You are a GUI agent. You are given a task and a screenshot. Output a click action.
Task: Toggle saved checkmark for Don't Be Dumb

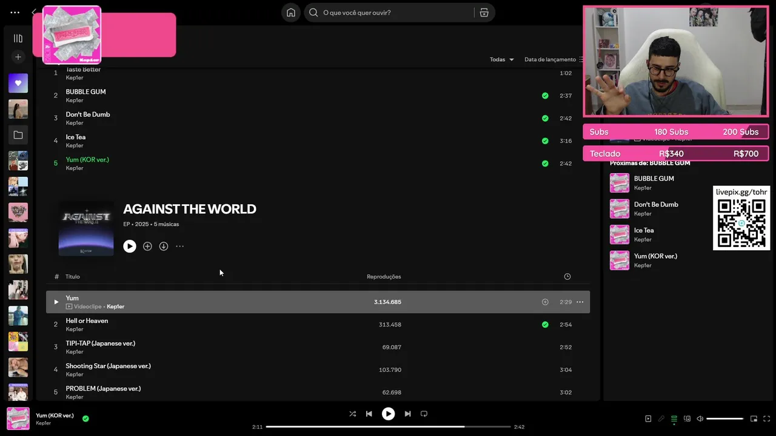coord(545,118)
